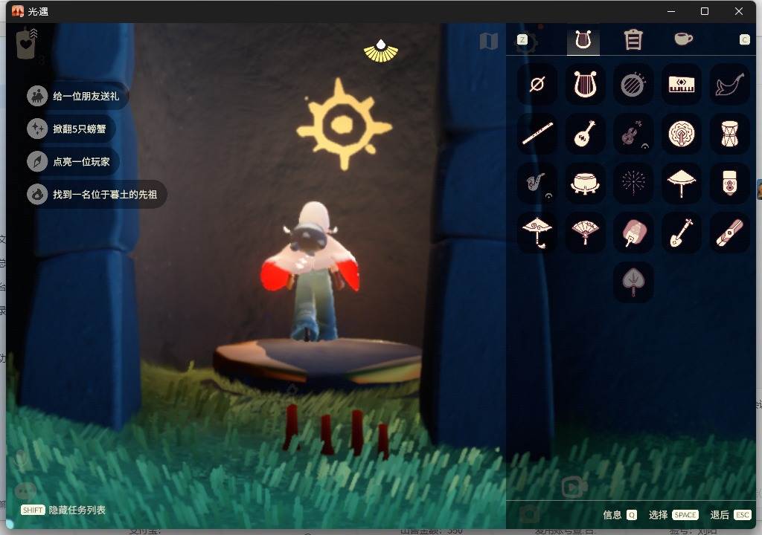Switch to the teacup props tab
This screenshot has width=762, height=535.
tap(683, 39)
